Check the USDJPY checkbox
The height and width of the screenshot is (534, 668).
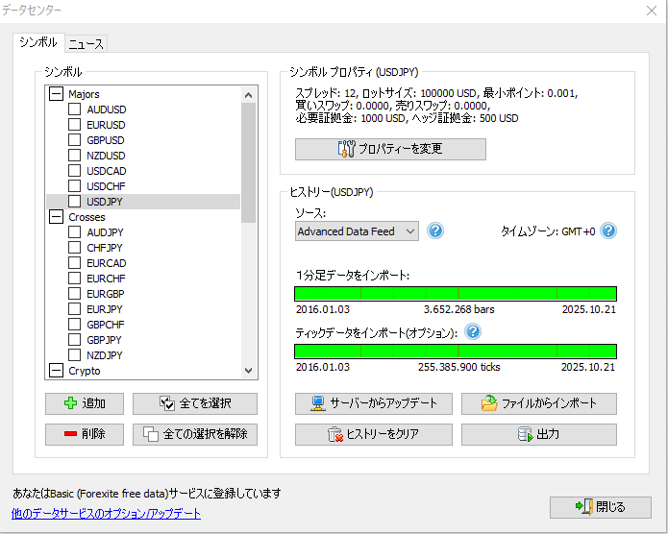coord(75,201)
